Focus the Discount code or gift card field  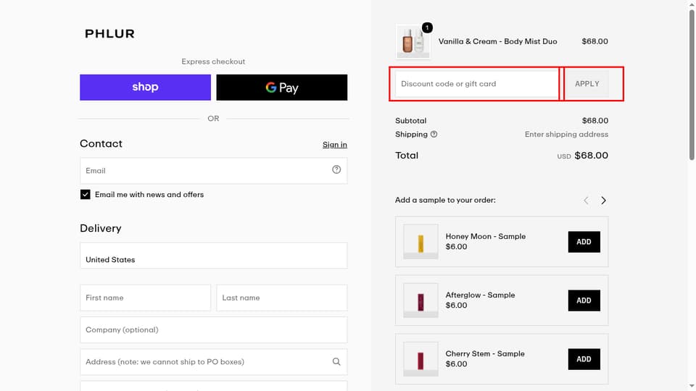(477, 84)
